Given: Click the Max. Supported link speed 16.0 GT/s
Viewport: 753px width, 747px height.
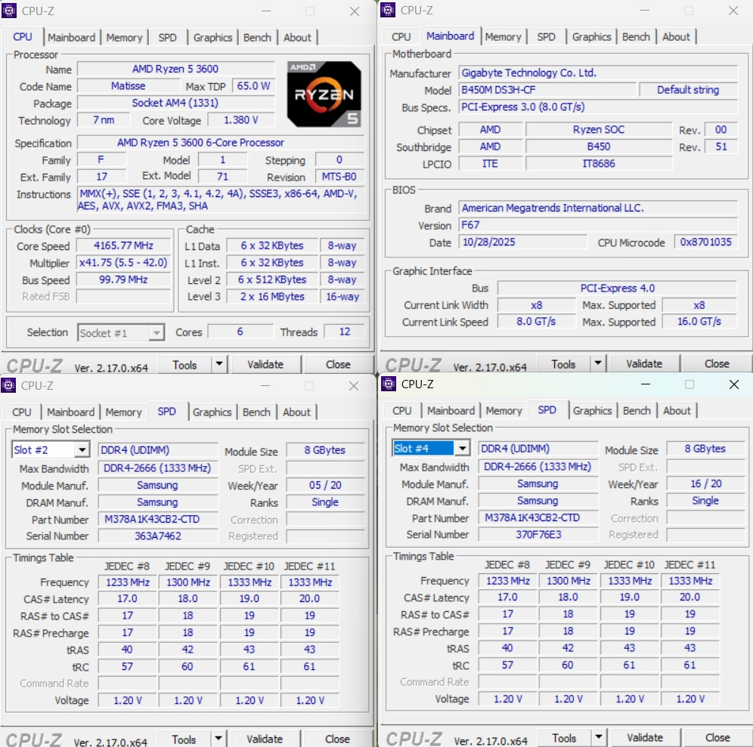Looking at the screenshot, I should 699,322.
